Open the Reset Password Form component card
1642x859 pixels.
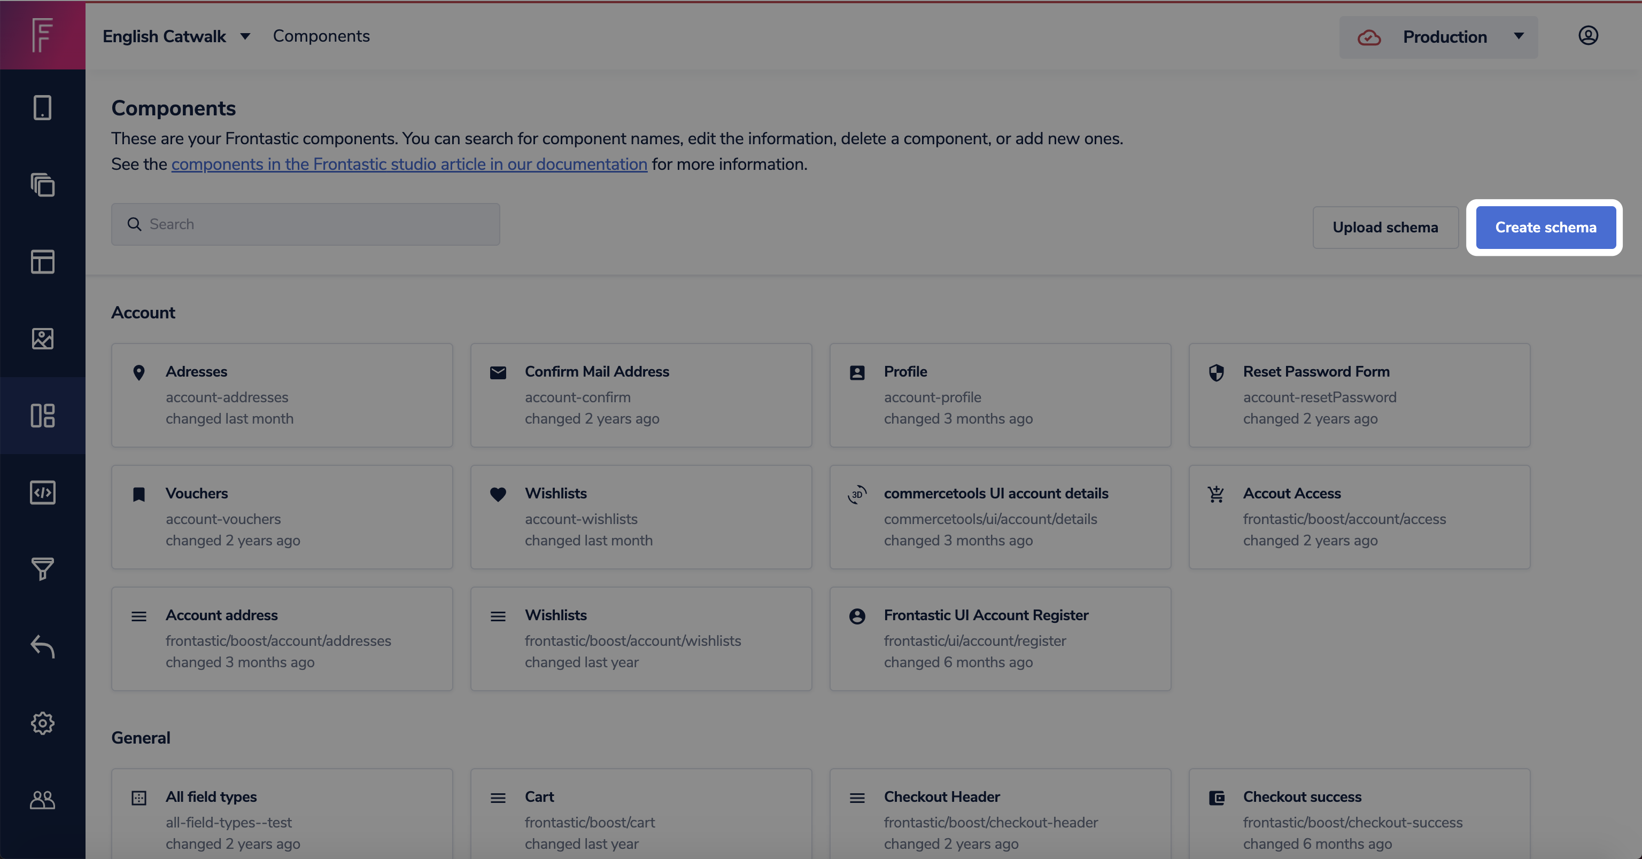pos(1359,395)
